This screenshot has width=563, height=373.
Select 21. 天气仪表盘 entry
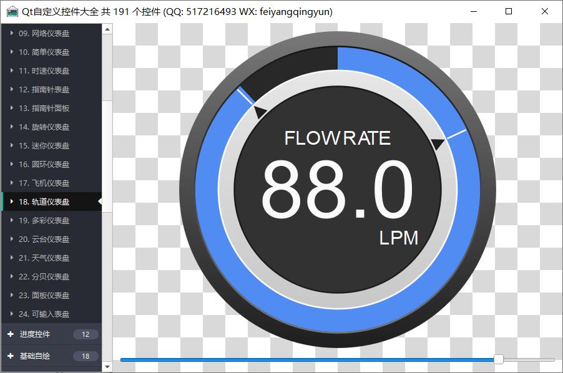click(44, 258)
